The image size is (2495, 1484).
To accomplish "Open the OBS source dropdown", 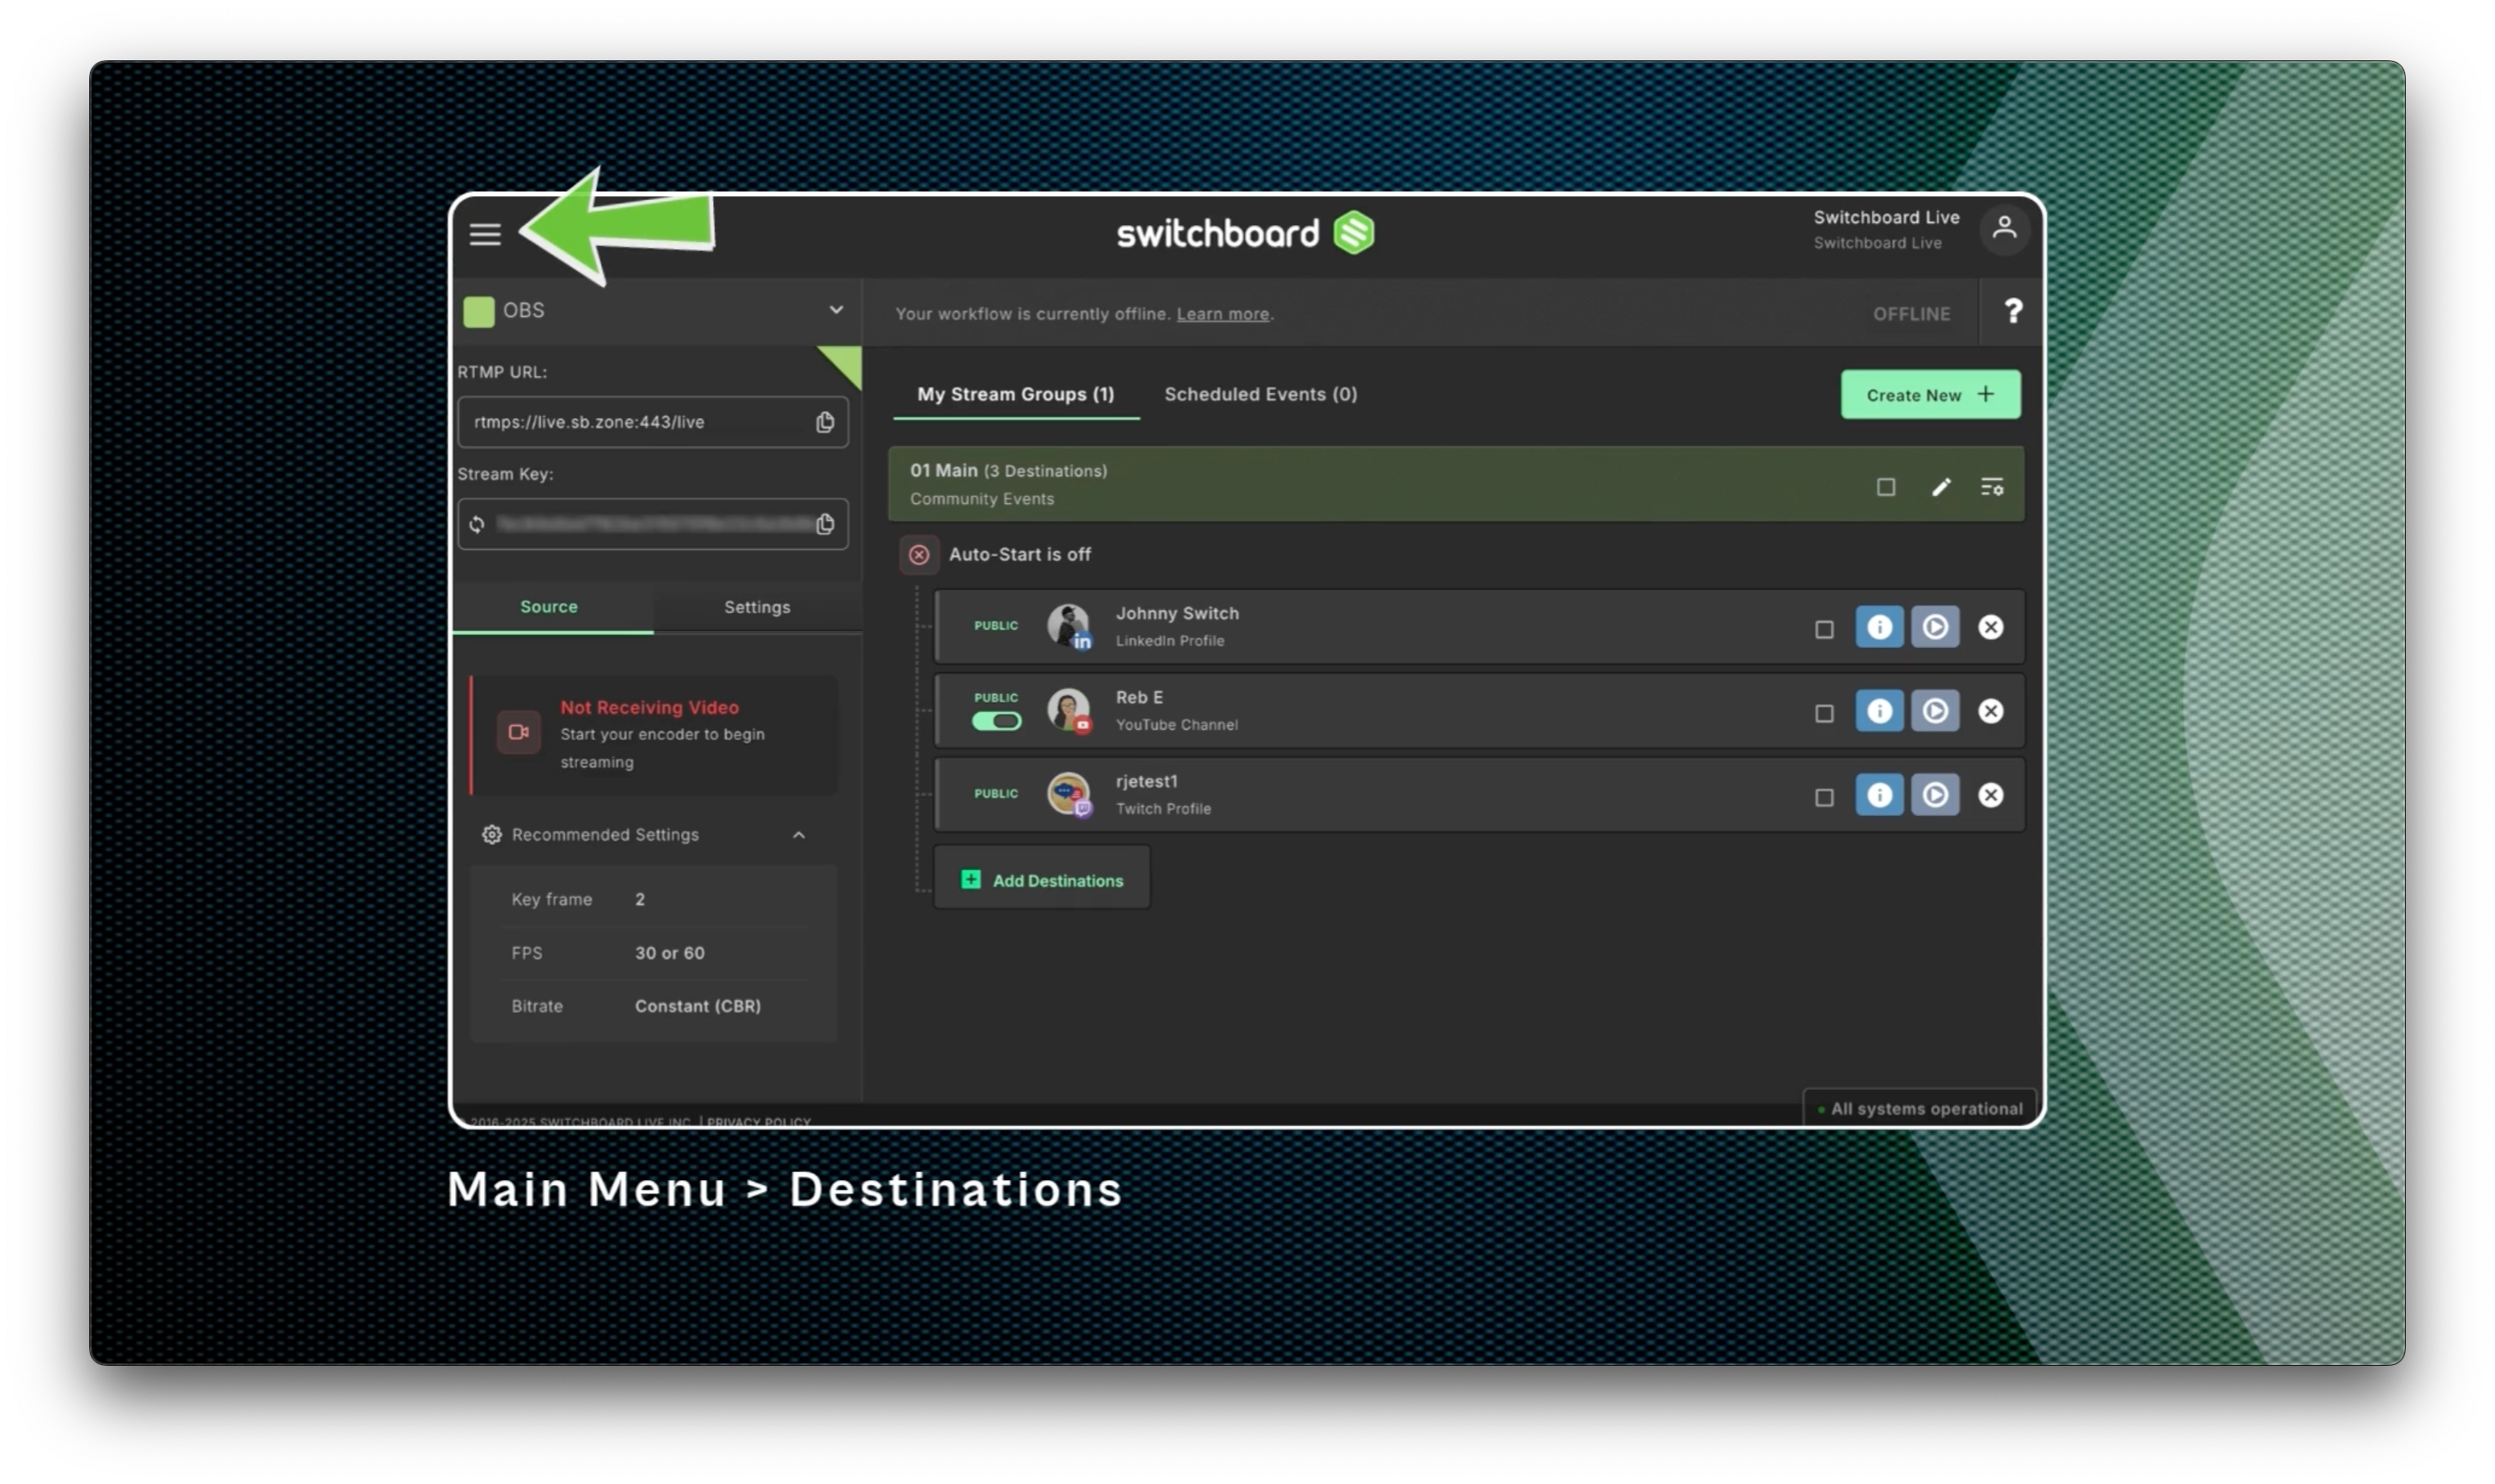I will tap(657, 311).
